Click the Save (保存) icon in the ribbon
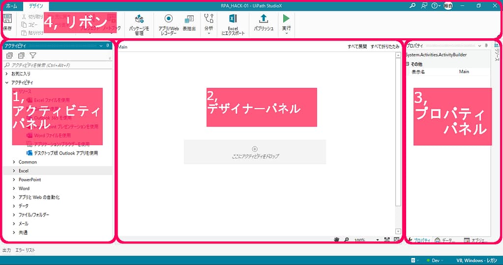 pos(7,20)
